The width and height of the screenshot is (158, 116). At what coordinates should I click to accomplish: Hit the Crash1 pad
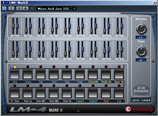(80, 93)
